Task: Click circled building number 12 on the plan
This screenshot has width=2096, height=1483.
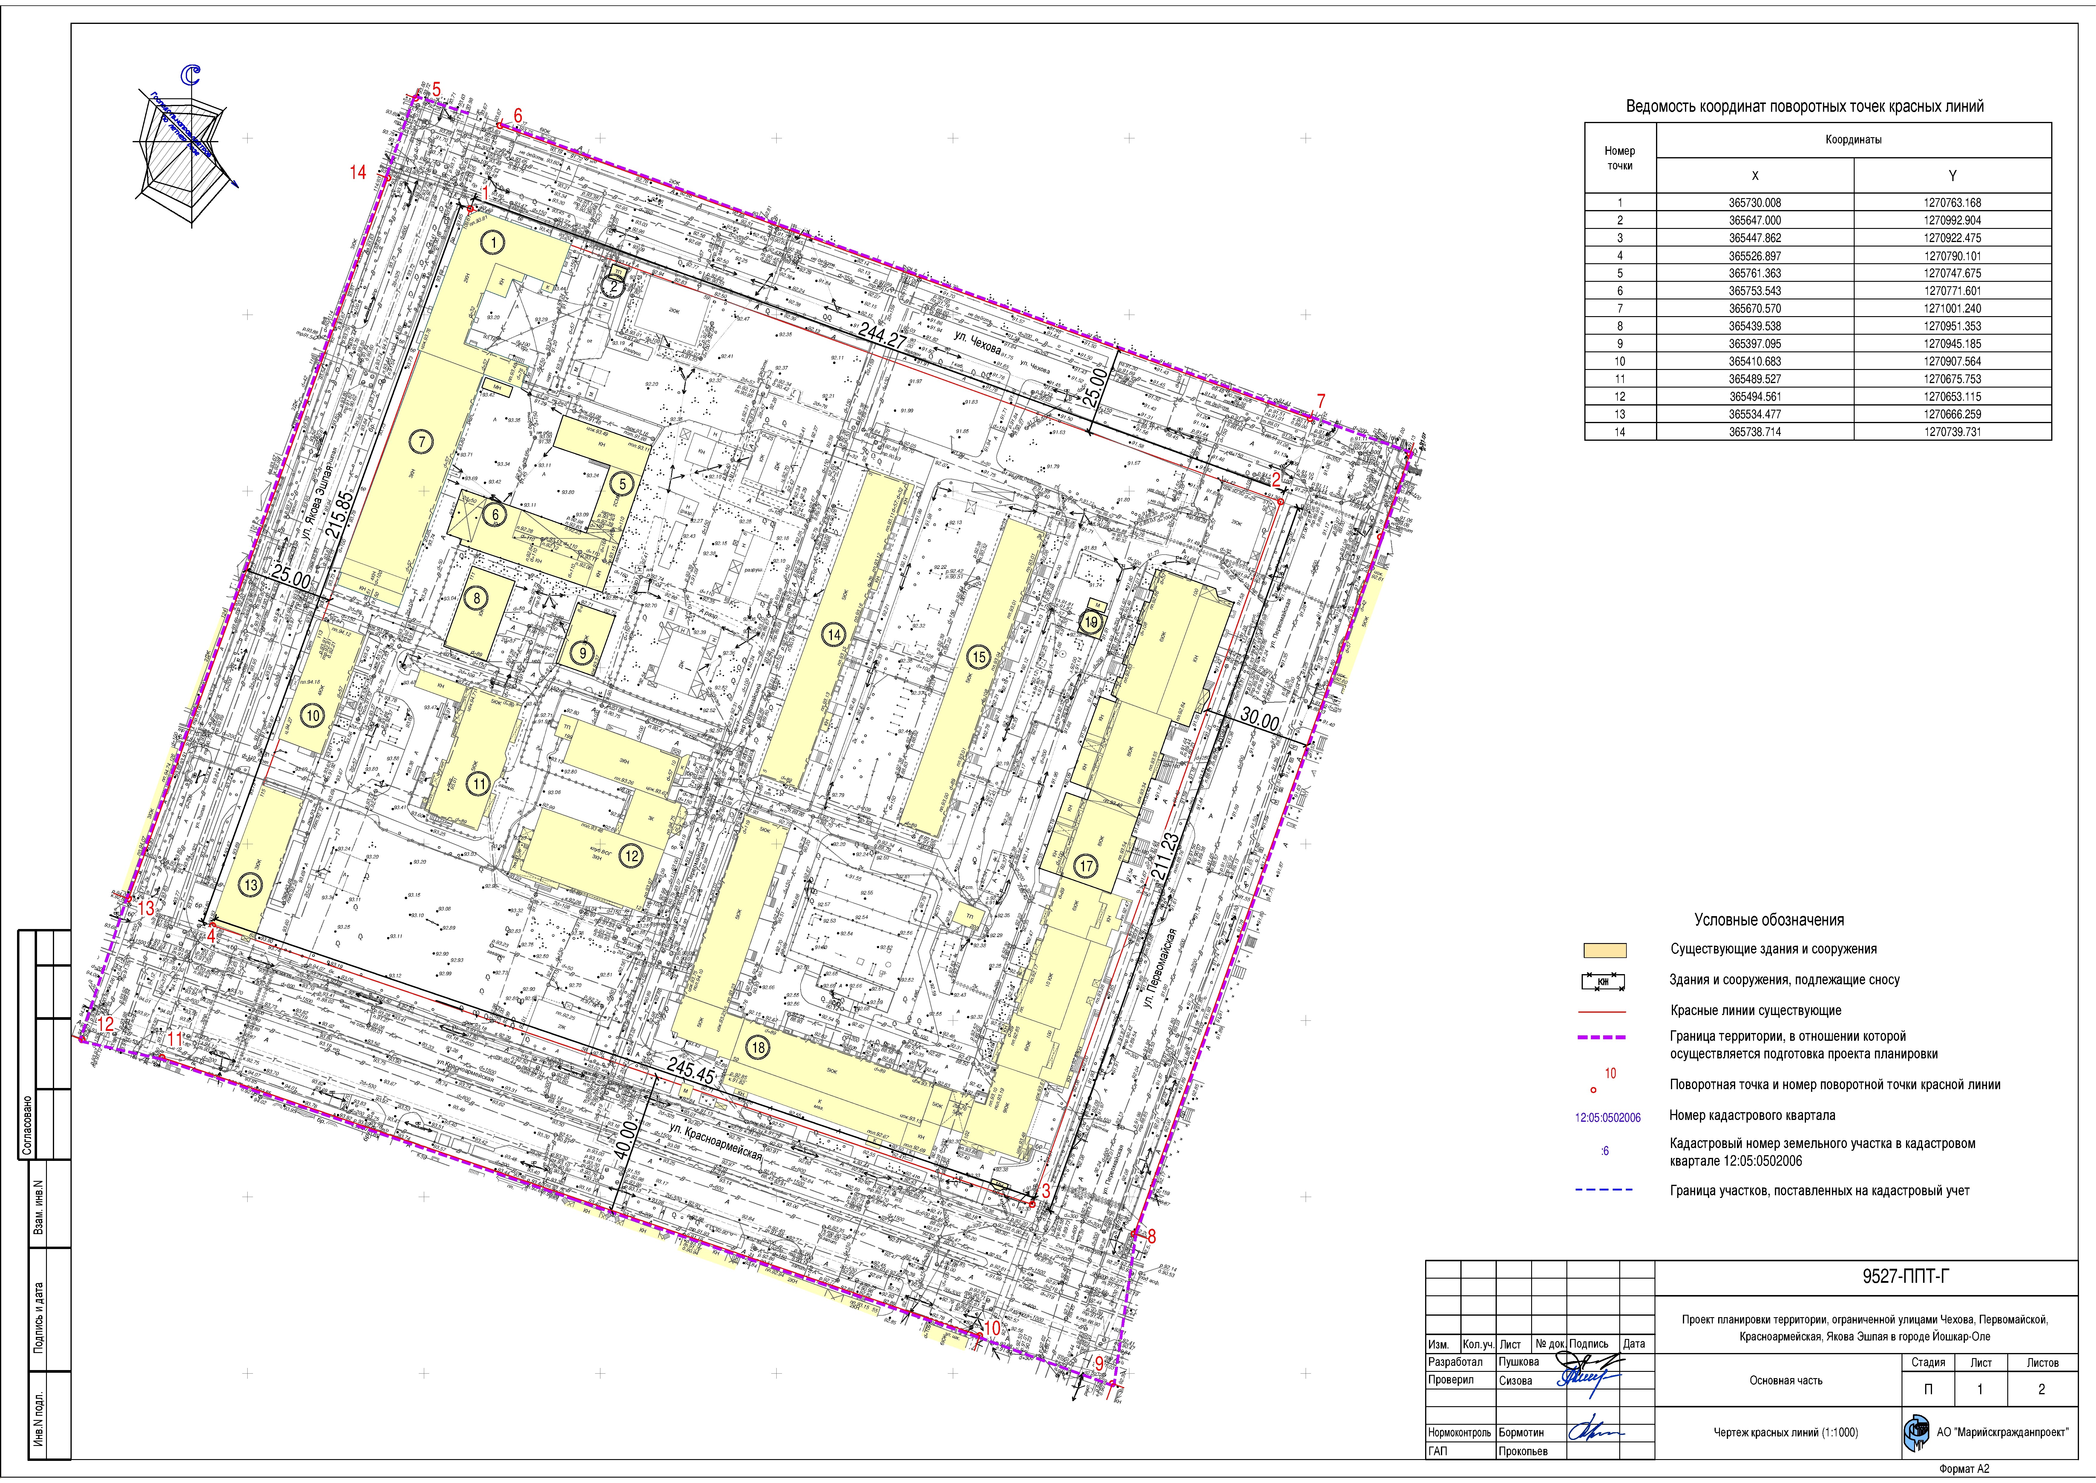Action: [631, 856]
